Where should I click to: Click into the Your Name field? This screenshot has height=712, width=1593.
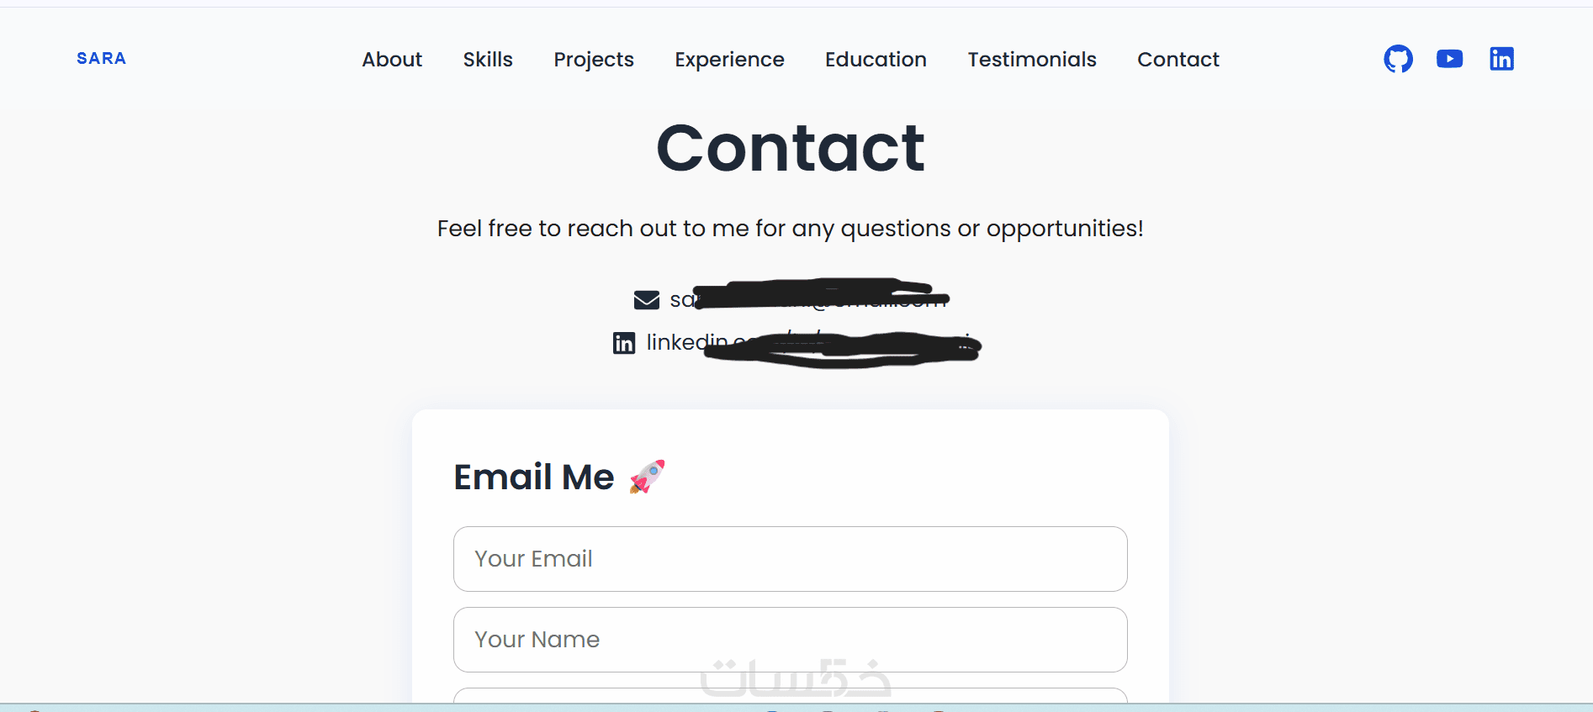tap(790, 640)
